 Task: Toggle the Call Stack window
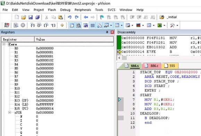click(x=99, y=25)
